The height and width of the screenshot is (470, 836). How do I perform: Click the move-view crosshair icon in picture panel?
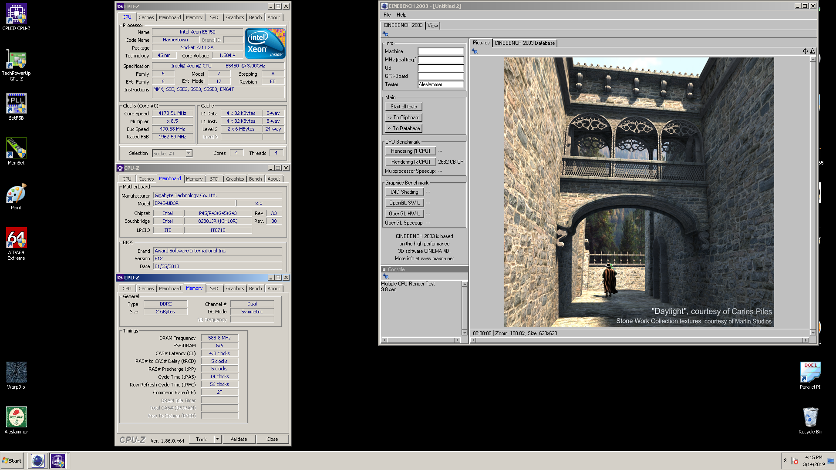tap(805, 51)
